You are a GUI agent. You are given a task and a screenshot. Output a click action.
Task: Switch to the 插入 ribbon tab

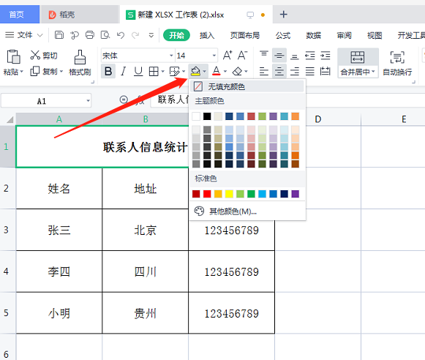point(207,35)
